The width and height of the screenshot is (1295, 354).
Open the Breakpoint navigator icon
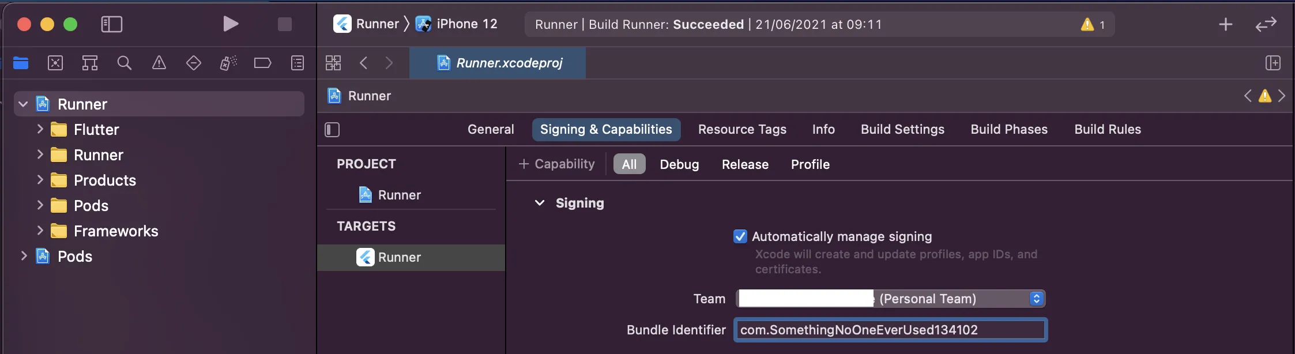tap(262, 63)
